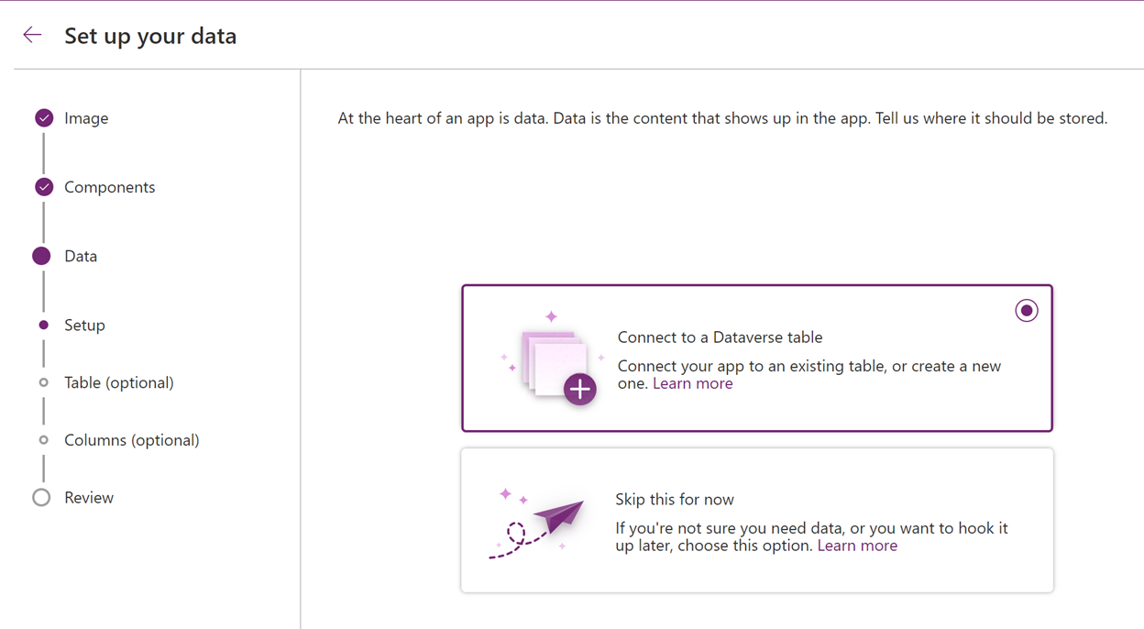Screen dimensions: 1144x629
Task: Click the Image step checkmark icon
Action: click(x=44, y=117)
